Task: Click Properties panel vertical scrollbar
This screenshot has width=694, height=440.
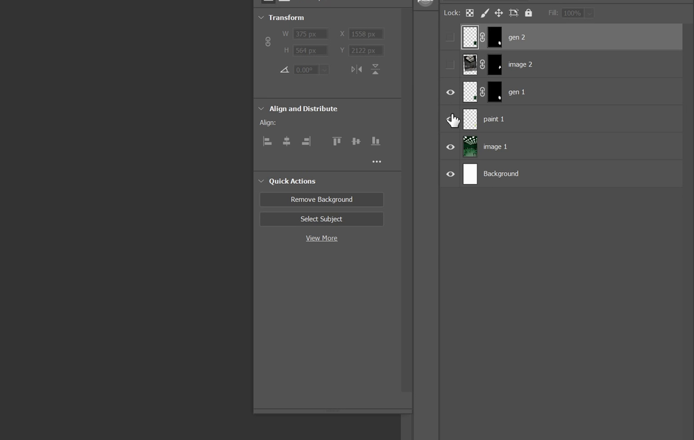Action: (407, 199)
